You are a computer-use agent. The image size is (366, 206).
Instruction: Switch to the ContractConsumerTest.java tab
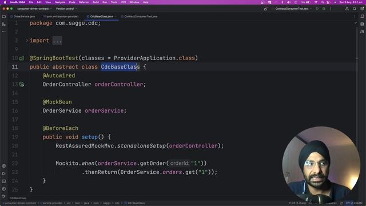[139, 17]
